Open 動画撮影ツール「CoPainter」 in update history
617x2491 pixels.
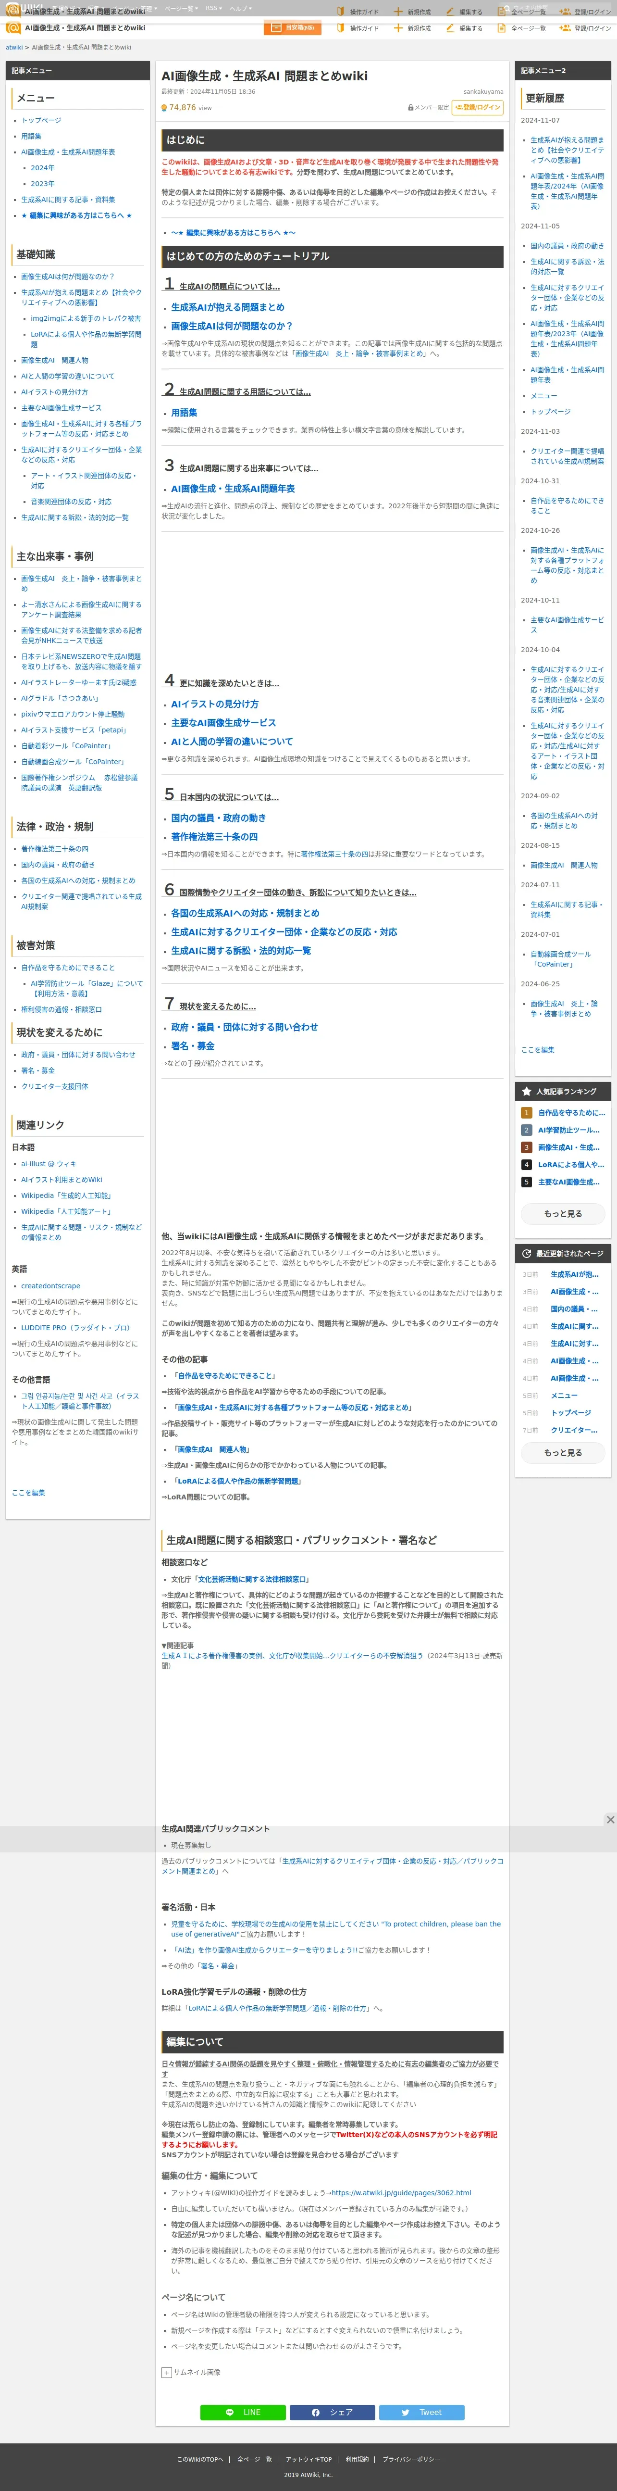tap(562, 958)
